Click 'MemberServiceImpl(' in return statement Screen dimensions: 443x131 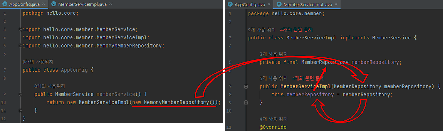(105, 102)
